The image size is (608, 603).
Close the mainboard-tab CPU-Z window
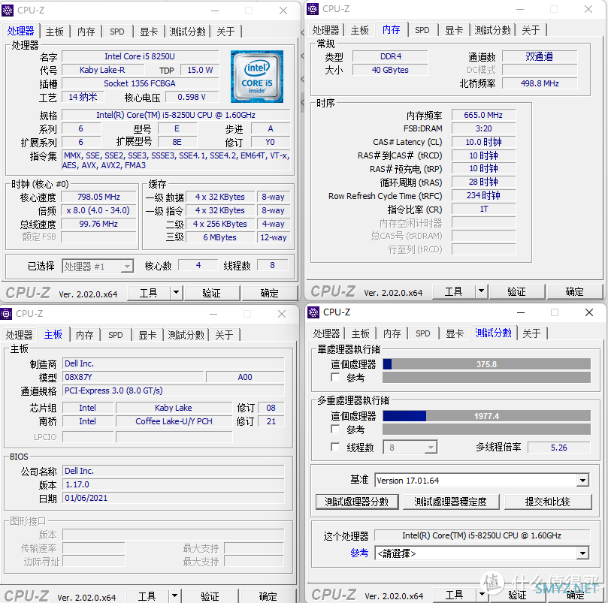pyautogui.click(x=282, y=314)
